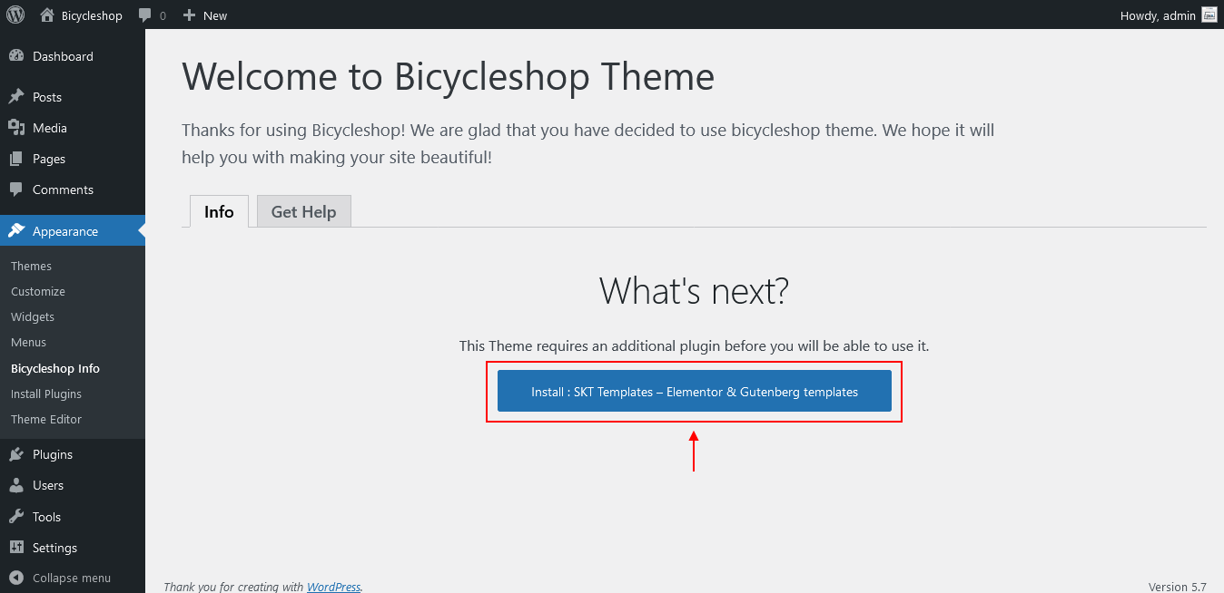This screenshot has height=593, width=1224.
Task: Click the Collapse menu arrow icon
Action: (16, 578)
